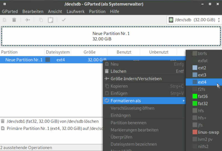Click the copy partition toolbar icon
Viewport: 222px width, 151px height.
pos(41,20)
